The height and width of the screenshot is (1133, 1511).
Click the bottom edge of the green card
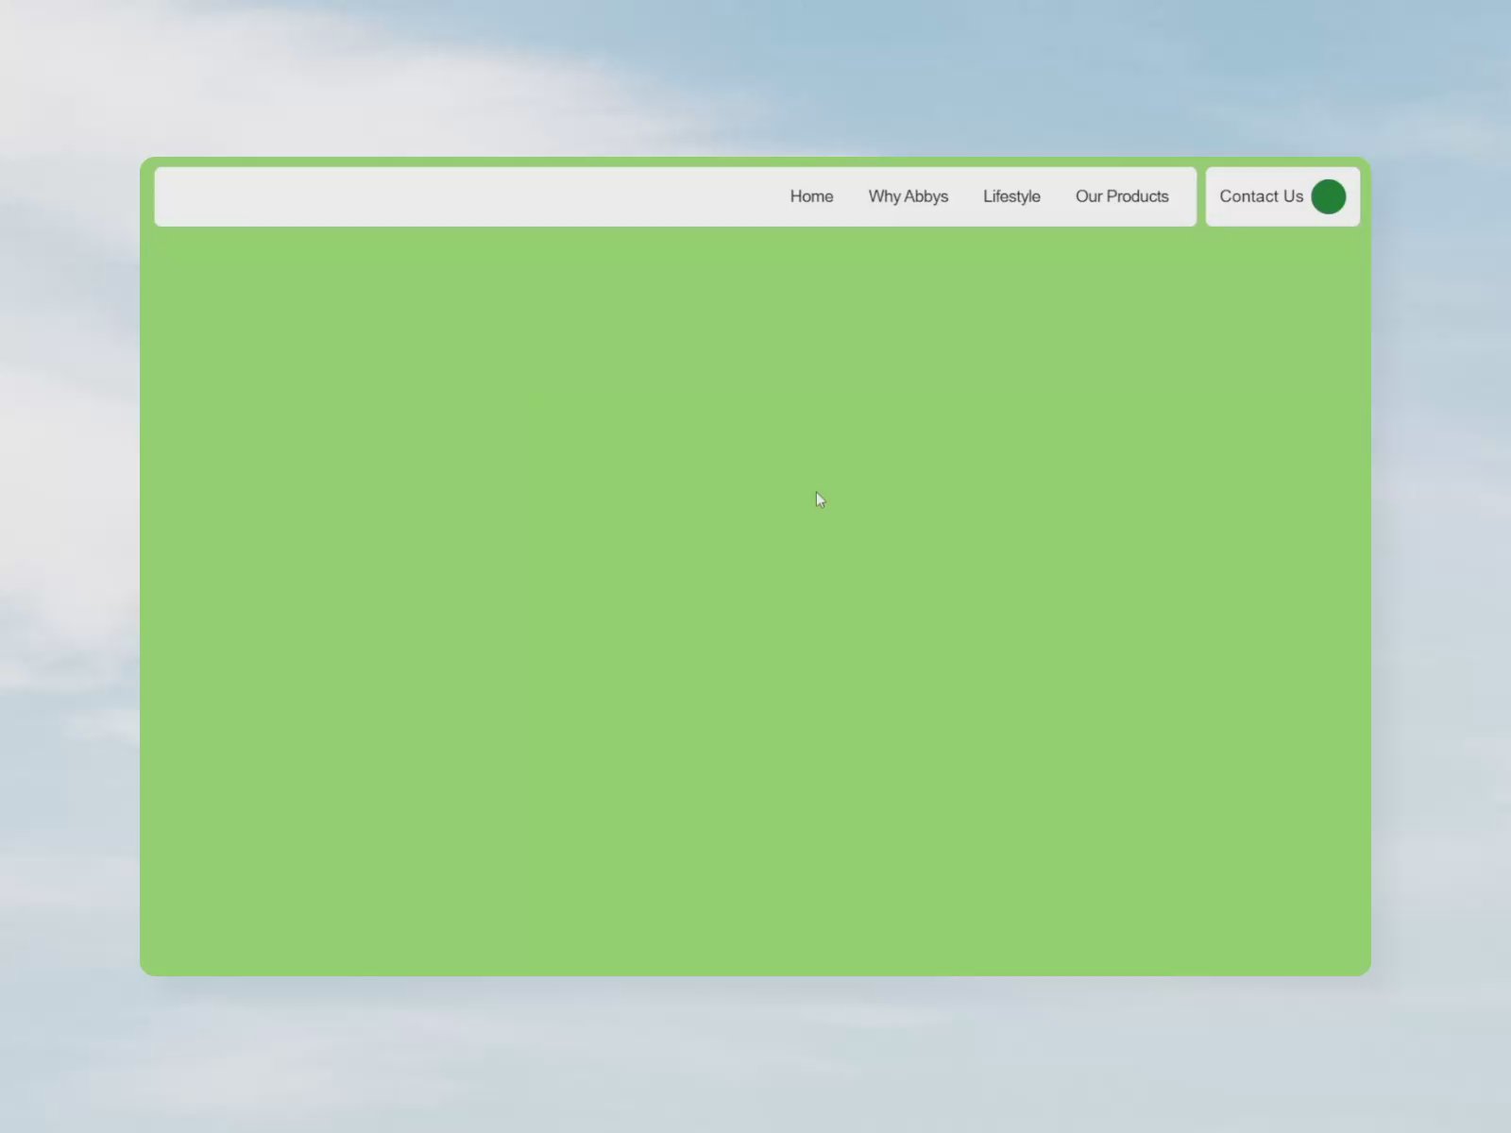pyautogui.click(x=755, y=971)
